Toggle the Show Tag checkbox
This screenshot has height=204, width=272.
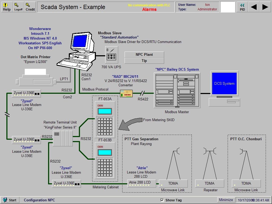pos(162,200)
